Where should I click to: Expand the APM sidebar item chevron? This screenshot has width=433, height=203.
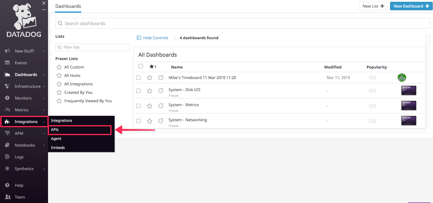point(45,133)
